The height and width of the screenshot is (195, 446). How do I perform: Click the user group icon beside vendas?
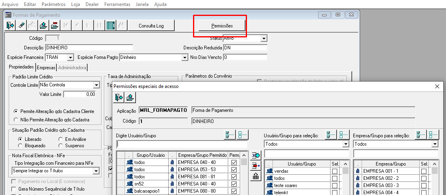pyautogui.click(x=270, y=171)
